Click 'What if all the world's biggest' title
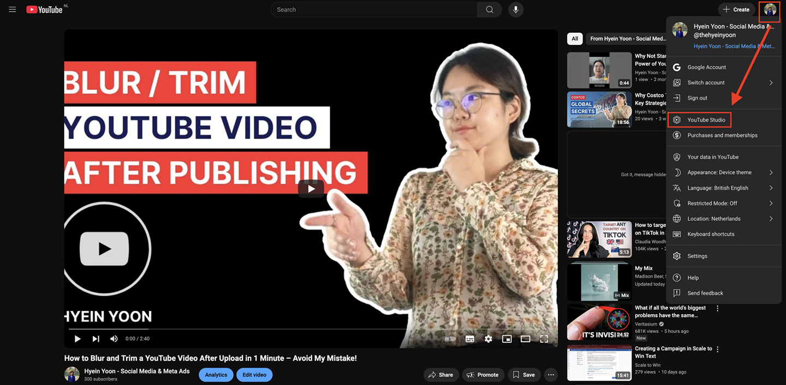The height and width of the screenshot is (385, 786). 670,311
